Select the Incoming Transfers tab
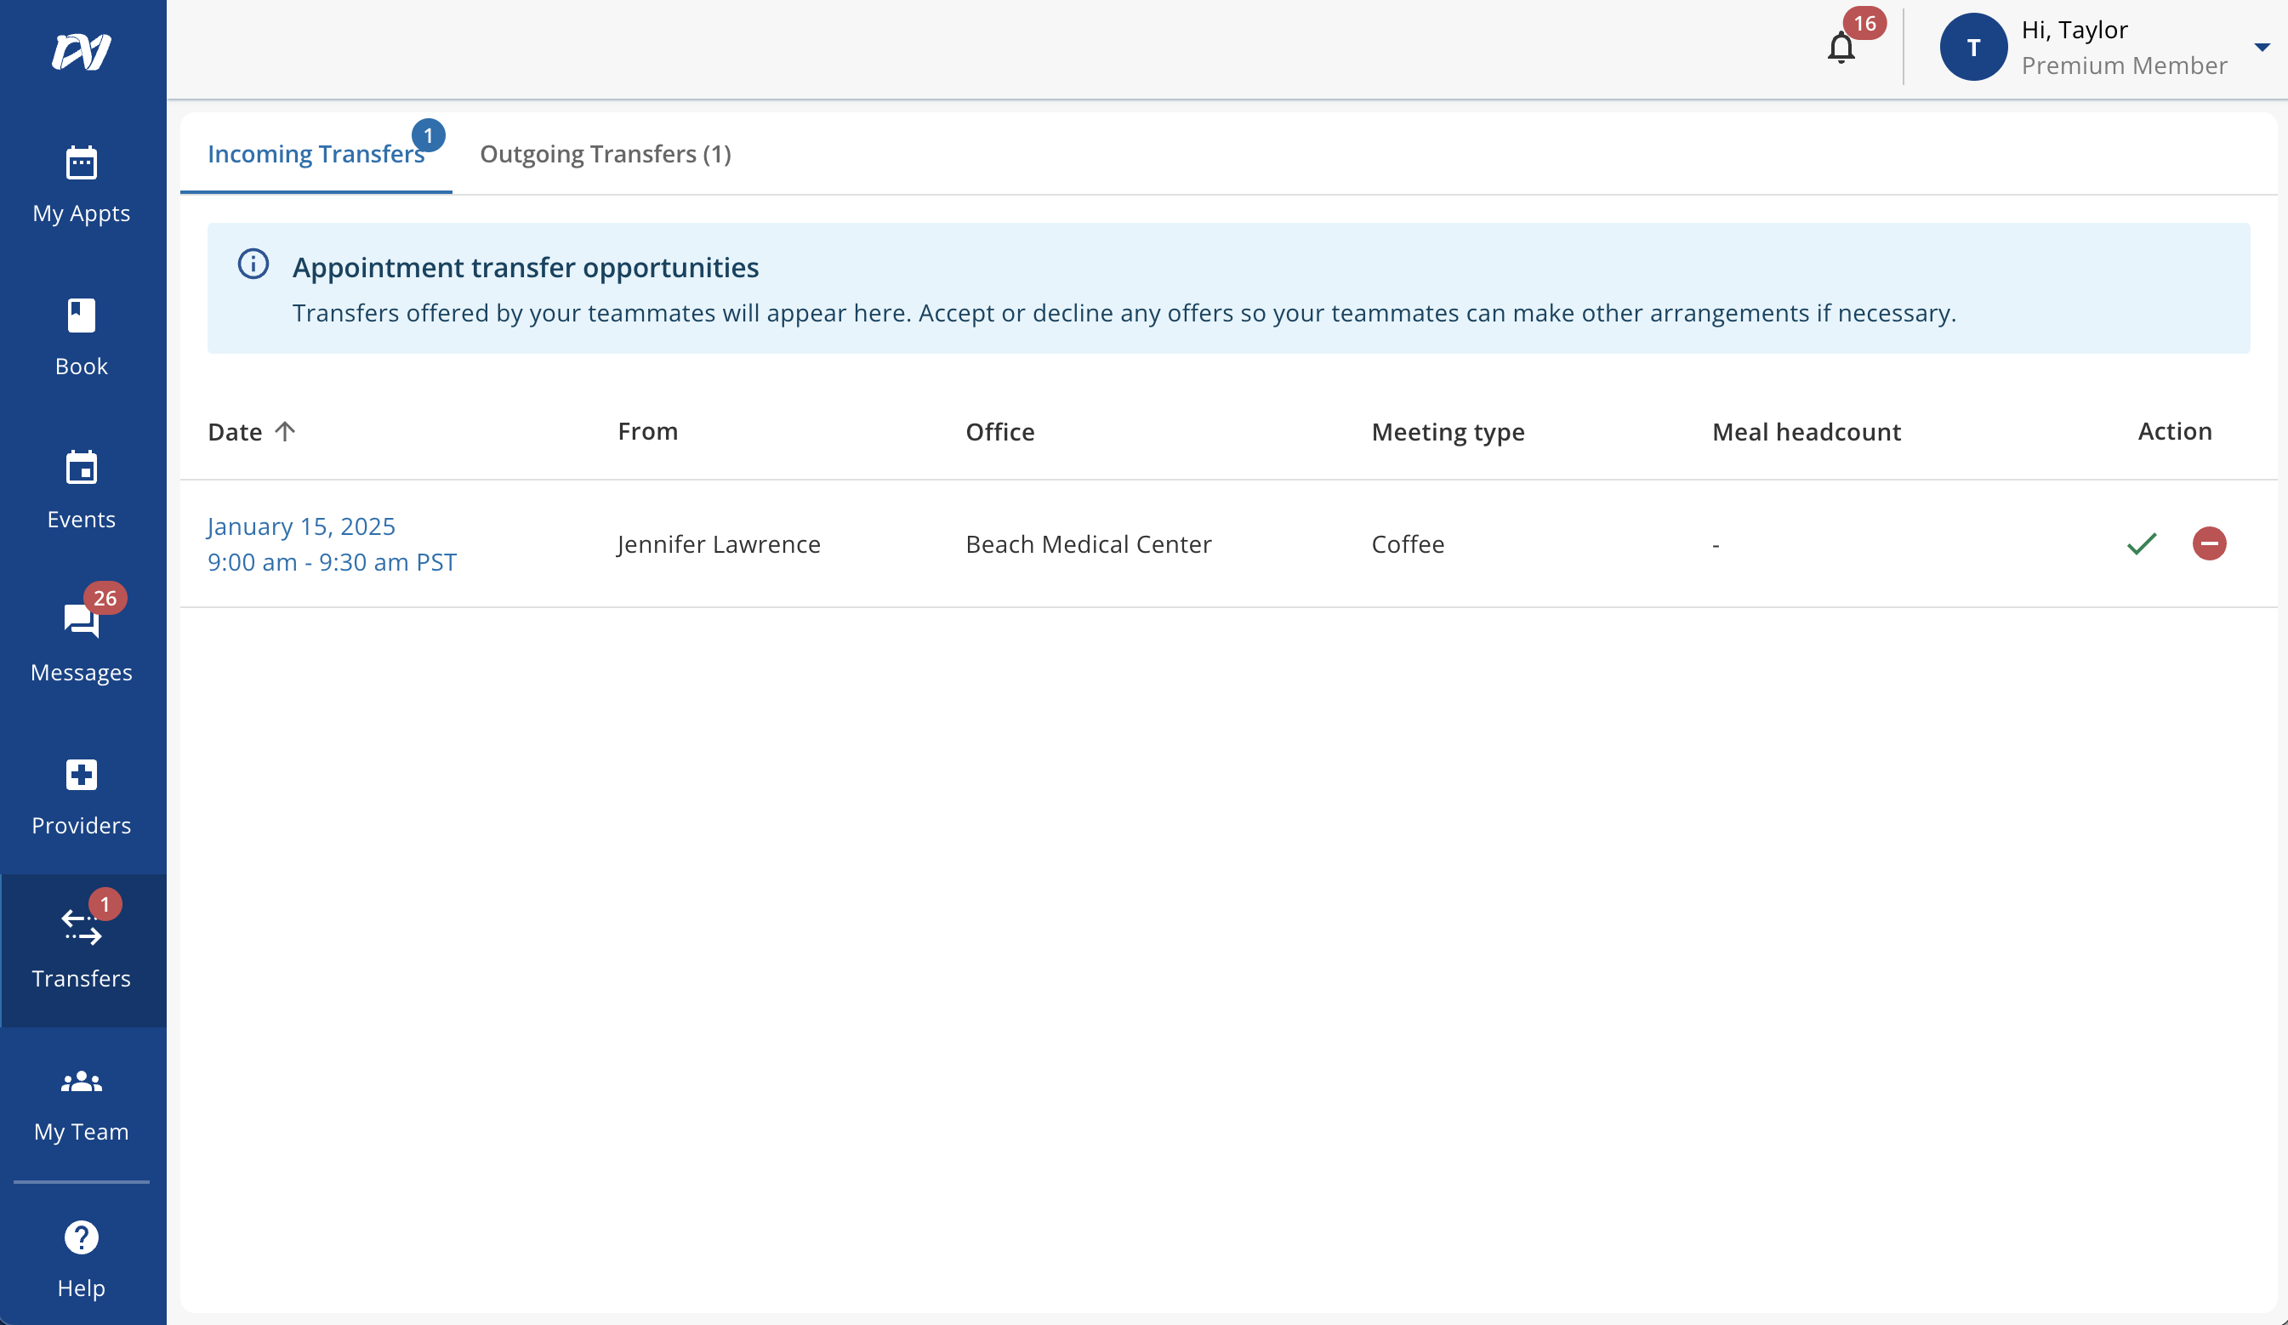2288x1325 pixels. click(315, 154)
